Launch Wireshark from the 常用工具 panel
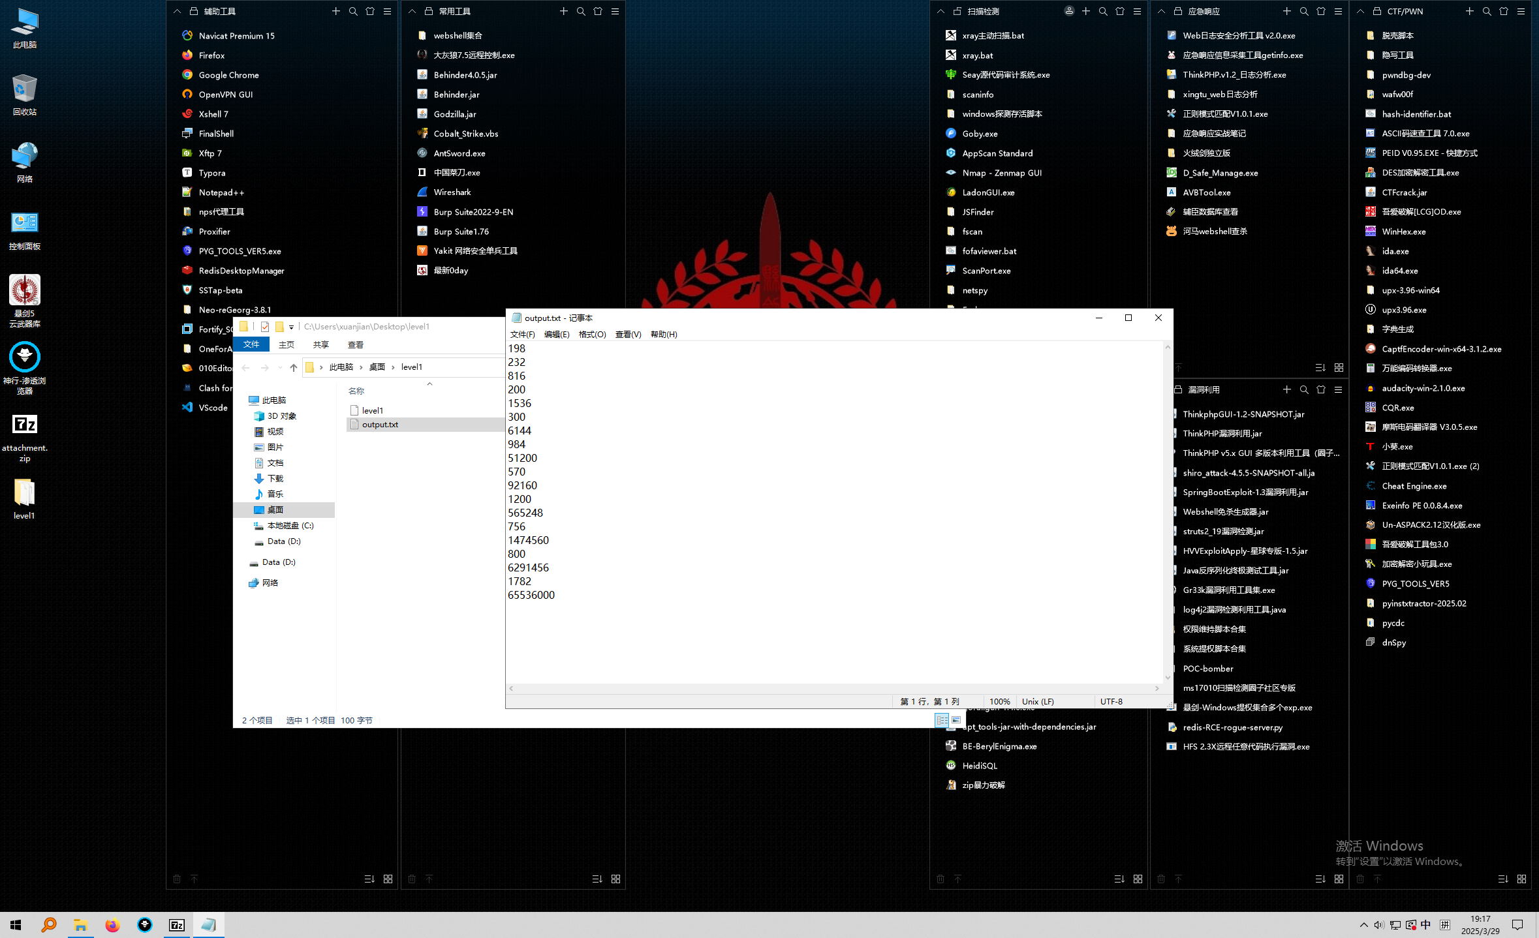 (453, 192)
